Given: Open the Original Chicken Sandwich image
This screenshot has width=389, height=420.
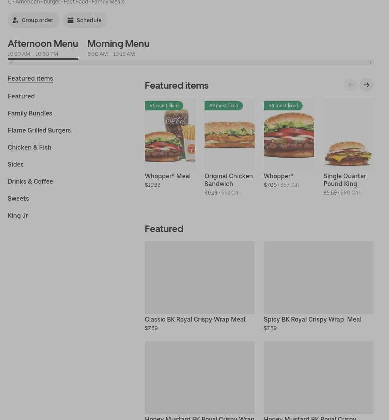Looking at the screenshot, I should 229,134.
